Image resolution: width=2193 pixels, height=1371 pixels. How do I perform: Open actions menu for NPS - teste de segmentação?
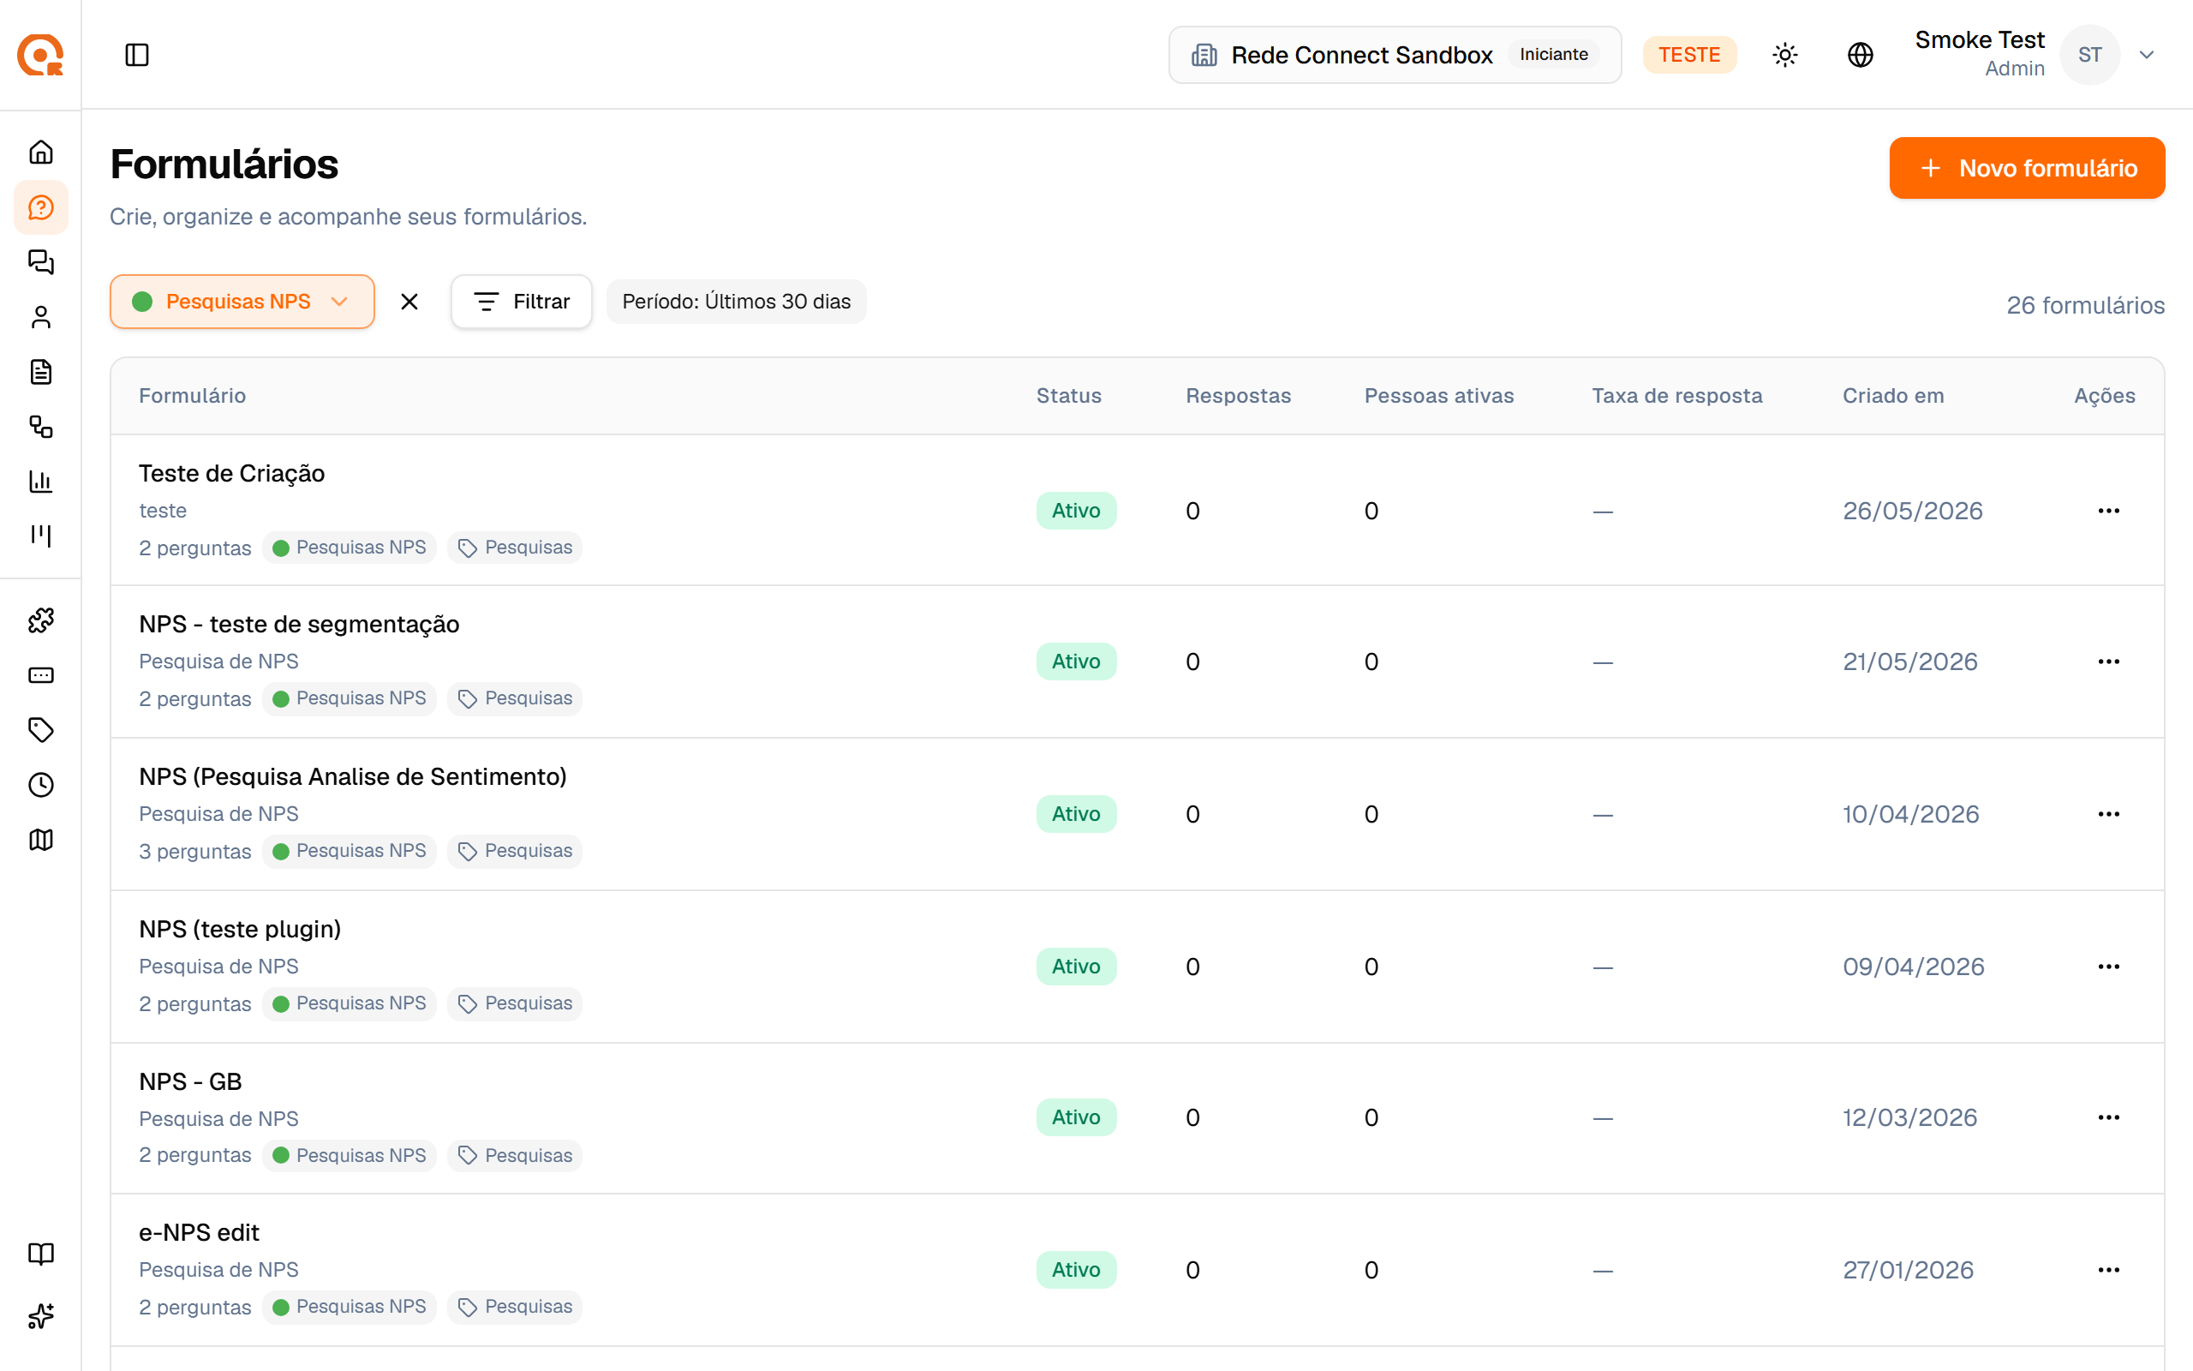tap(2109, 662)
